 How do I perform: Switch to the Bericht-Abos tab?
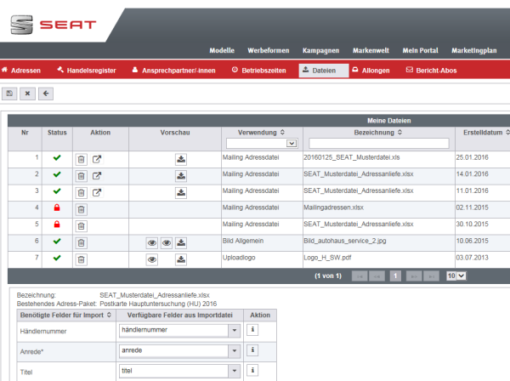[431, 71]
